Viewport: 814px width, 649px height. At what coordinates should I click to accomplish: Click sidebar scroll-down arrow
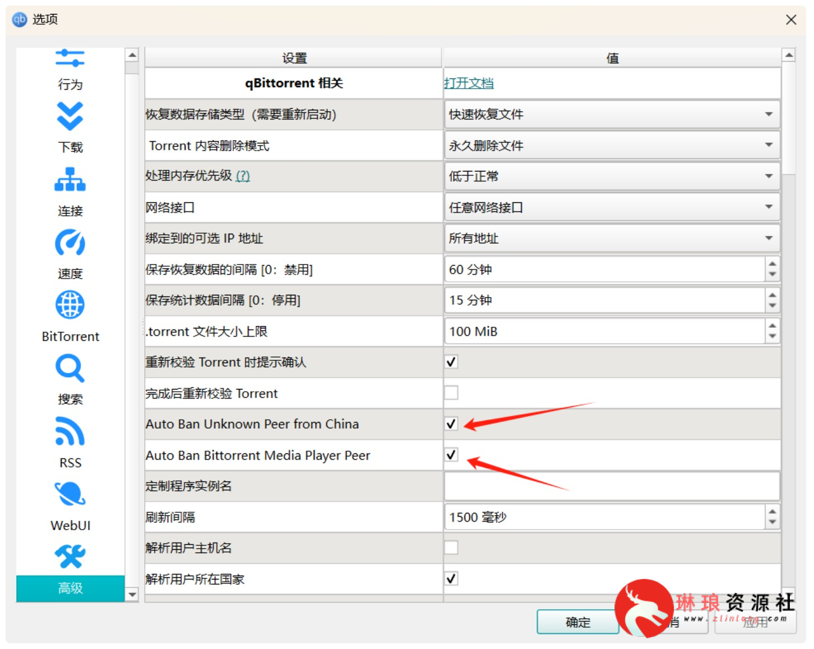pyautogui.click(x=132, y=595)
